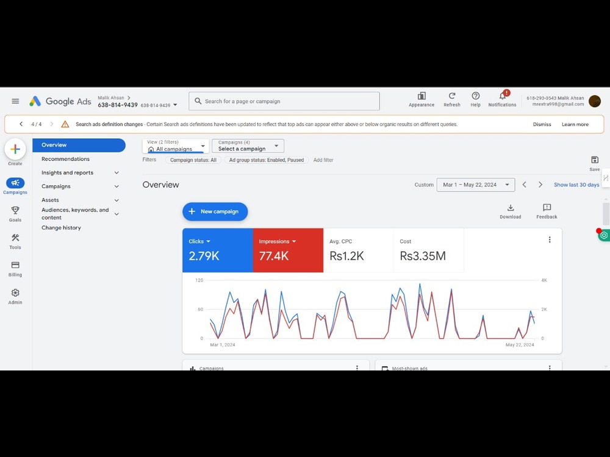Open the date range dropdown
Viewport: 610px width, 457px height.
coord(476,185)
